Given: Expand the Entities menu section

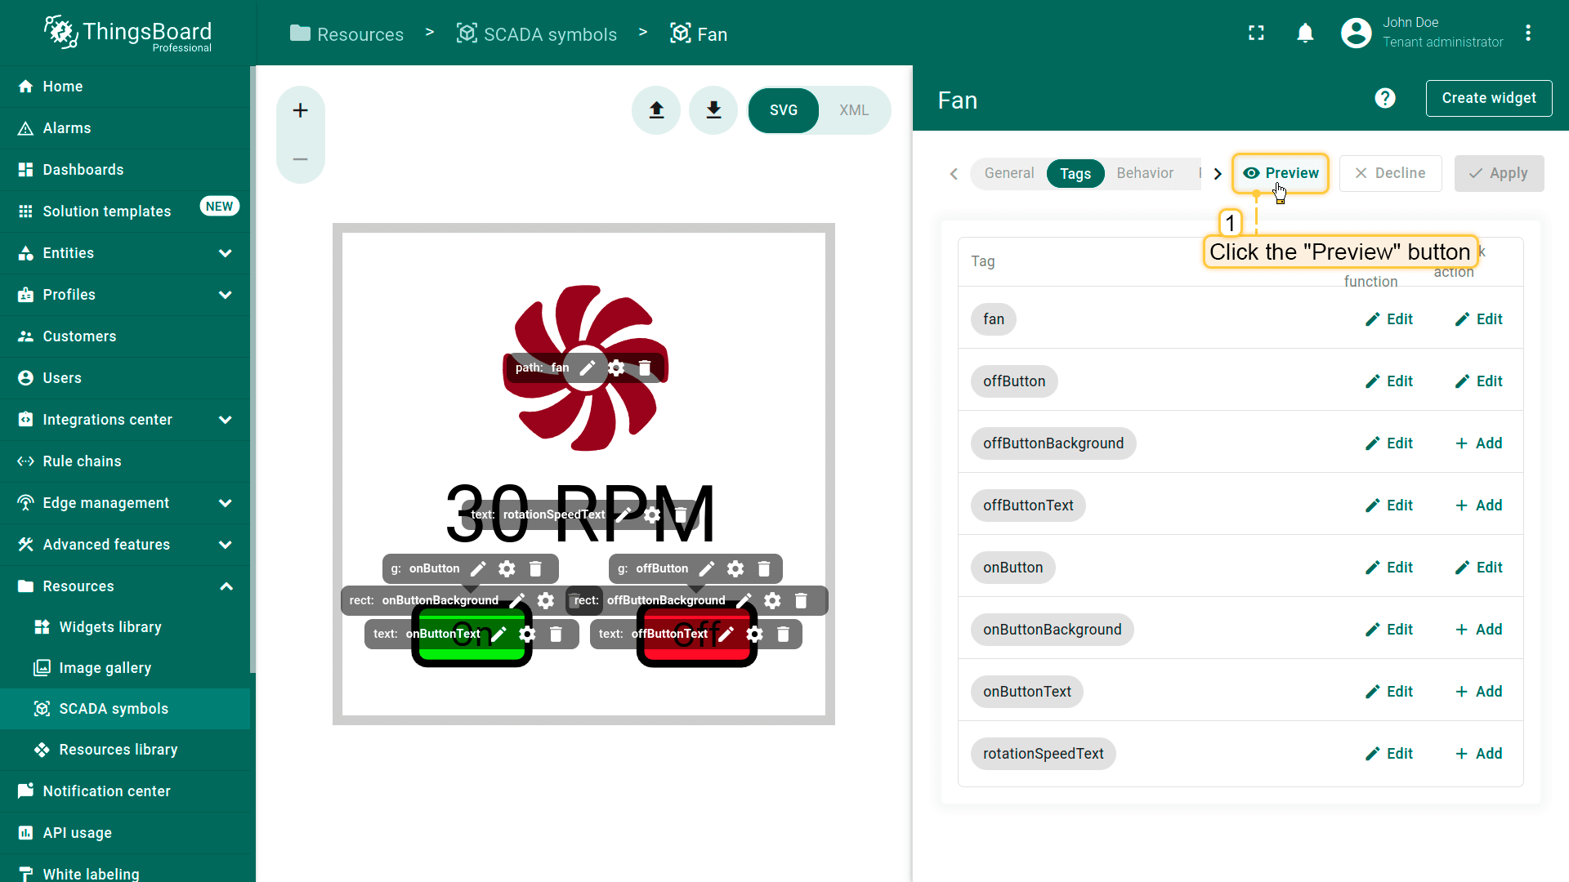Looking at the screenshot, I should click(225, 253).
